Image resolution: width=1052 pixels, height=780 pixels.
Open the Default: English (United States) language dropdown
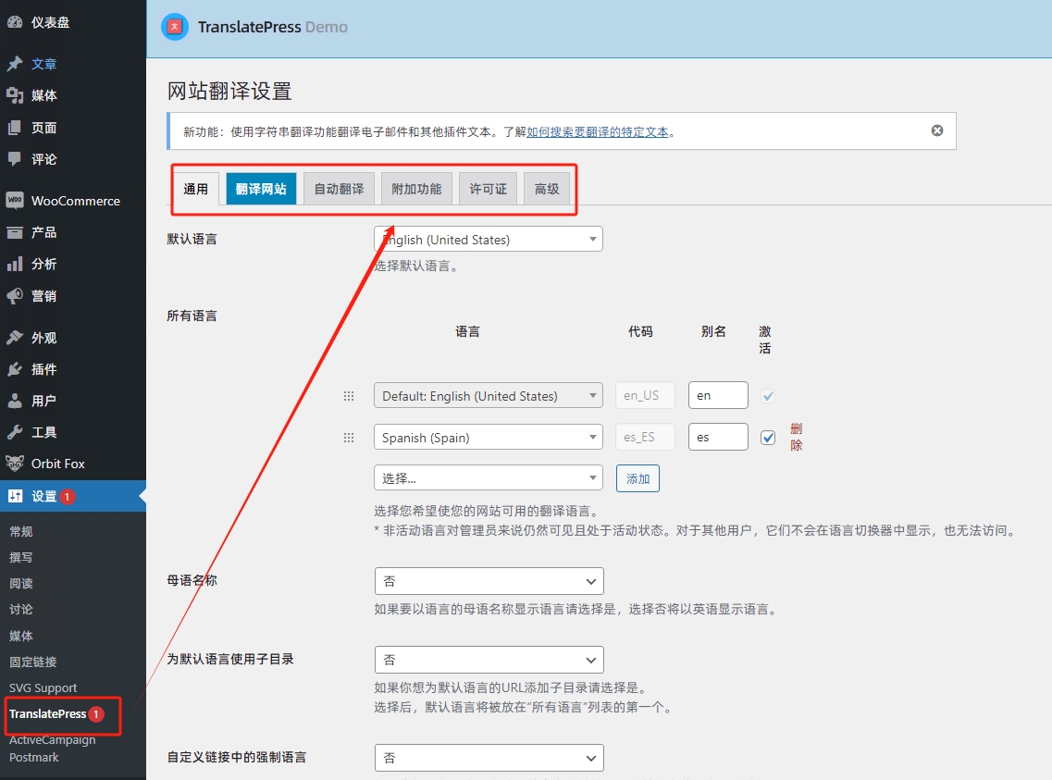(489, 396)
